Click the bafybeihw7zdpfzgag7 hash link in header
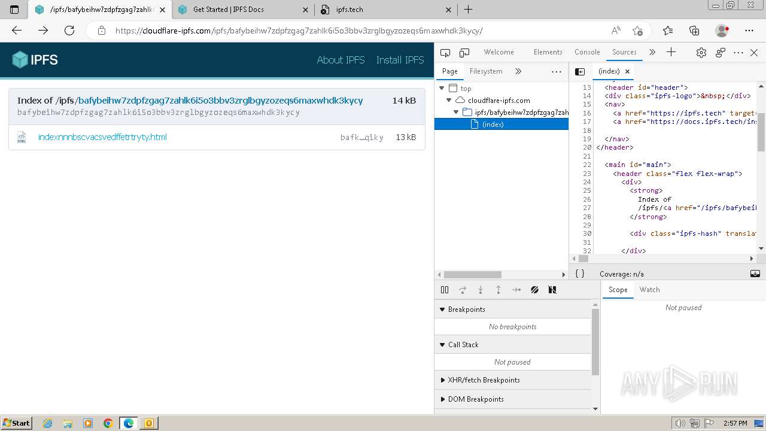766x431 pixels. tap(220, 101)
